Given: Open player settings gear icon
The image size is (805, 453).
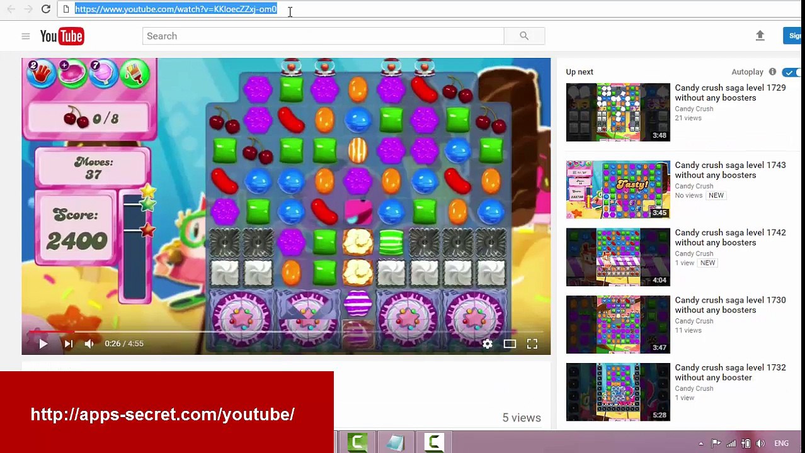Looking at the screenshot, I should point(488,344).
